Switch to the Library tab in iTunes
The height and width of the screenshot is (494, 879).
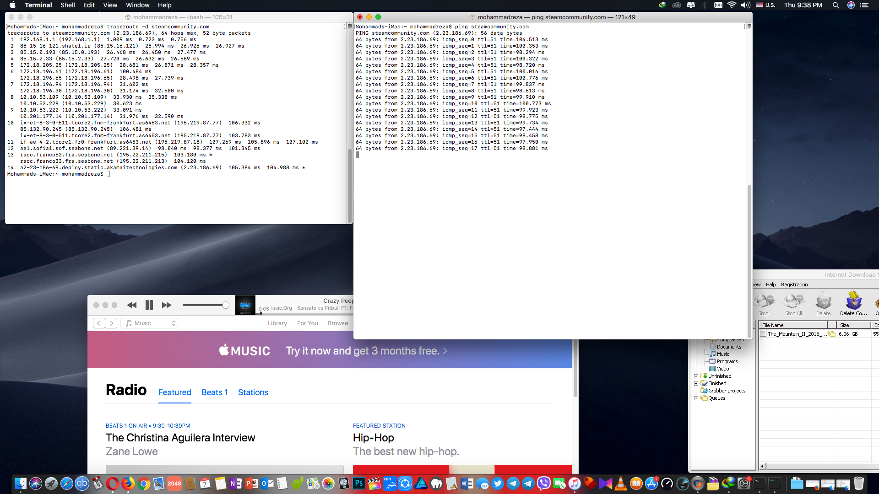pos(277,323)
